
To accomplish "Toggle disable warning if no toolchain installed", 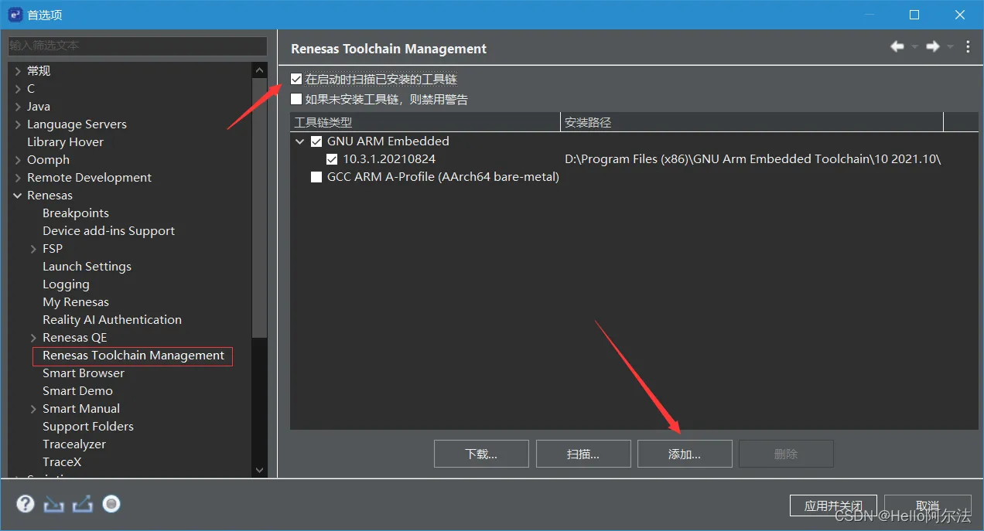I will click(296, 99).
